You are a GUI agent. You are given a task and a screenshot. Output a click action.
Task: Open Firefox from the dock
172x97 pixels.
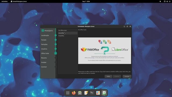coord(74,93)
